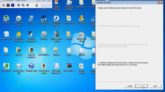Click the redsn0w 0.9.15b3 title bar text
The width and height of the screenshot is (165, 92).
tap(104, 3)
